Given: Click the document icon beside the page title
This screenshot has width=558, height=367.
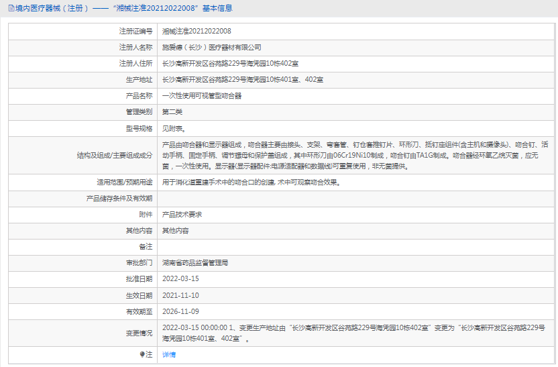Looking at the screenshot, I should point(11,8).
